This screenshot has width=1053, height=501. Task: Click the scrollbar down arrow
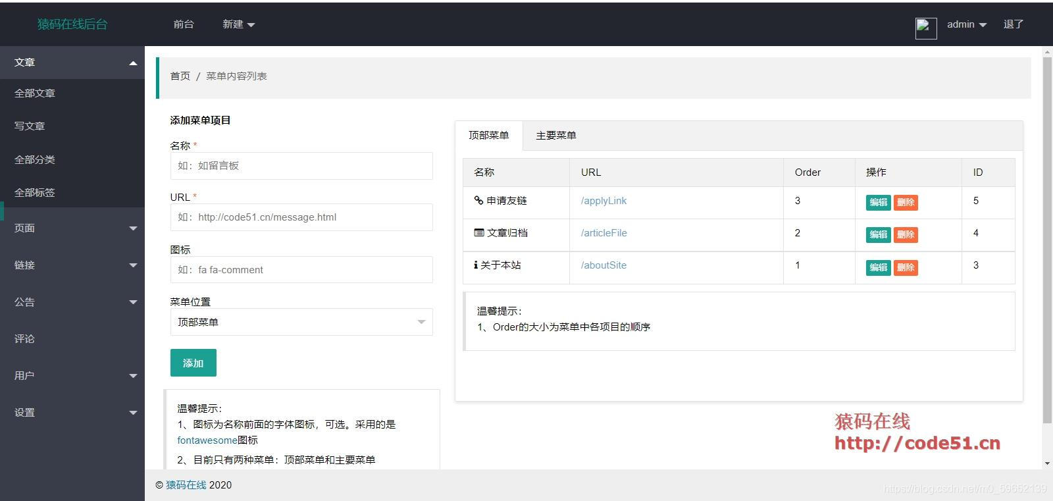click(1047, 463)
